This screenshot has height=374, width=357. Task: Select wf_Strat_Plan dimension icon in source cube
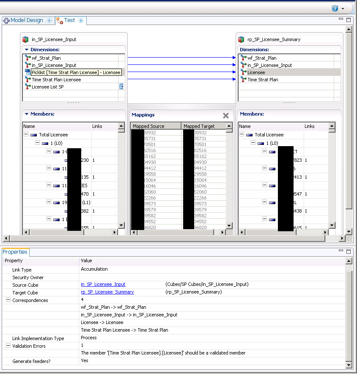pos(28,58)
